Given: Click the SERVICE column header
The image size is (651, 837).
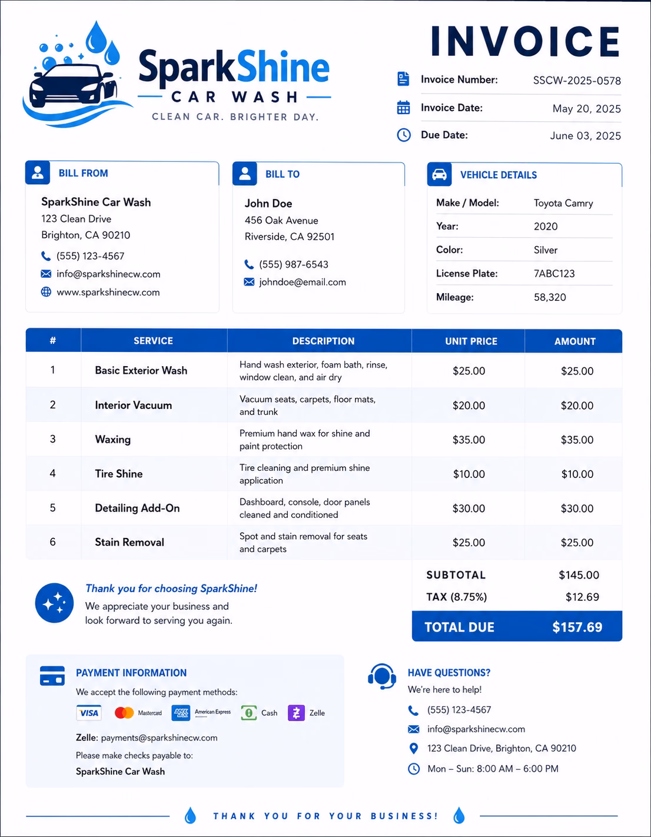Looking at the screenshot, I should pos(154,341).
